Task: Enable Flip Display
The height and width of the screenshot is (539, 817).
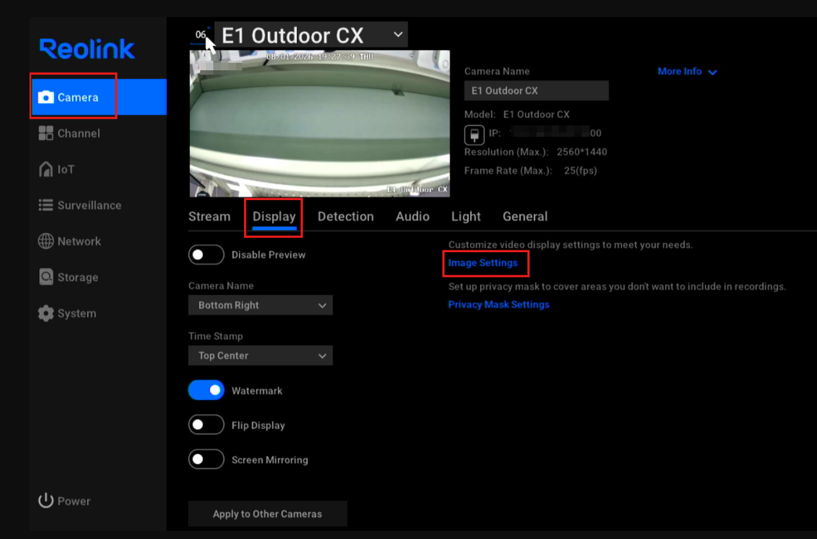Action: click(x=206, y=425)
